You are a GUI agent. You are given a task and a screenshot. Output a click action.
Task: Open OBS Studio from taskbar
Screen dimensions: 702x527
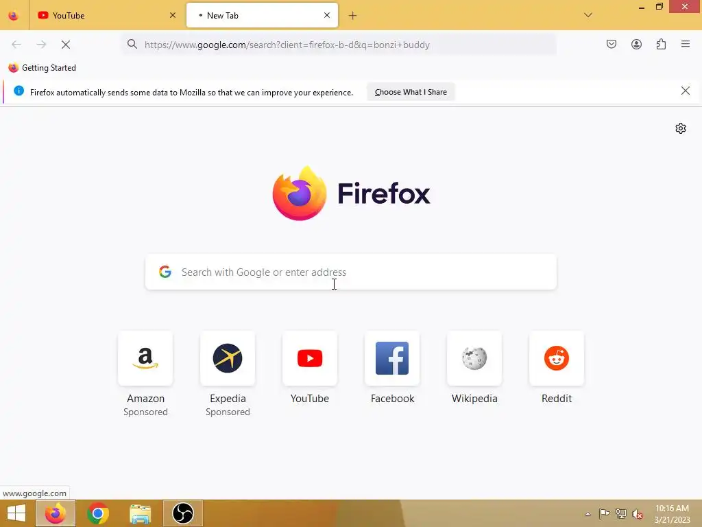click(182, 513)
